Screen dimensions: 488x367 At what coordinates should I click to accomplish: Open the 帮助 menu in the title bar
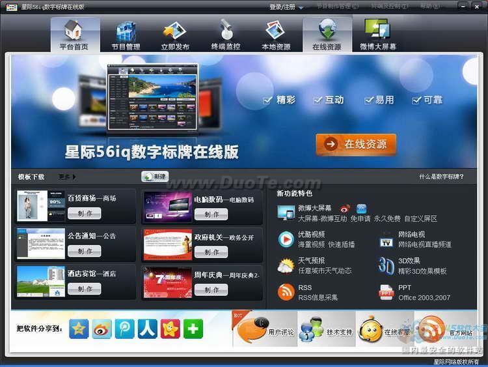(430, 7)
